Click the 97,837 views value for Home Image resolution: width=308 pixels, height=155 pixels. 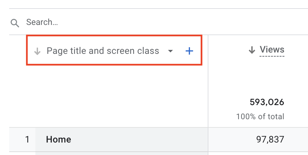(270, 140)
